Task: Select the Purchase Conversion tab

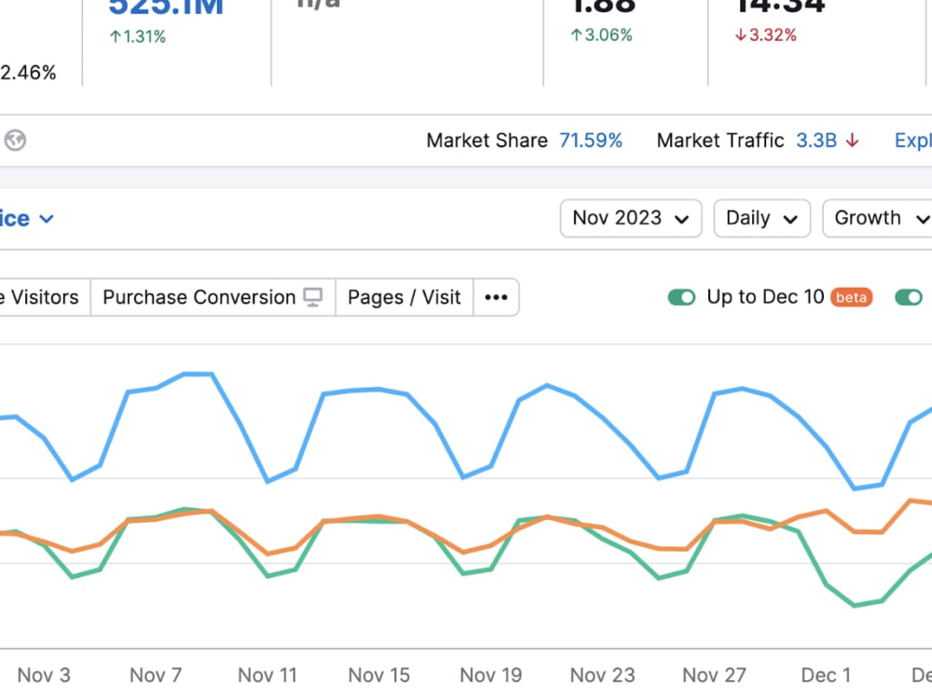Action: click(212, 297)
